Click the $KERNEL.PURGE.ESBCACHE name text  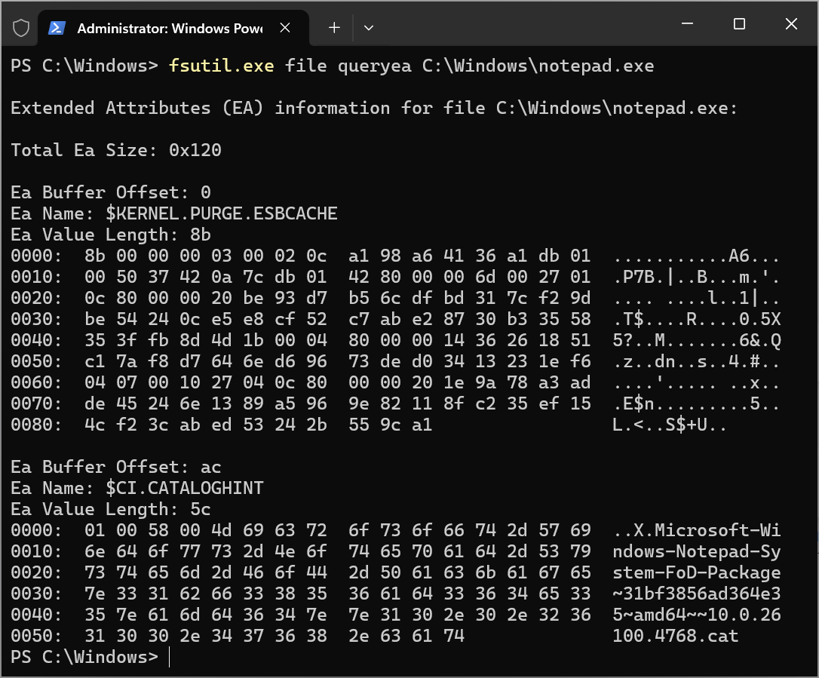point(221,213)
